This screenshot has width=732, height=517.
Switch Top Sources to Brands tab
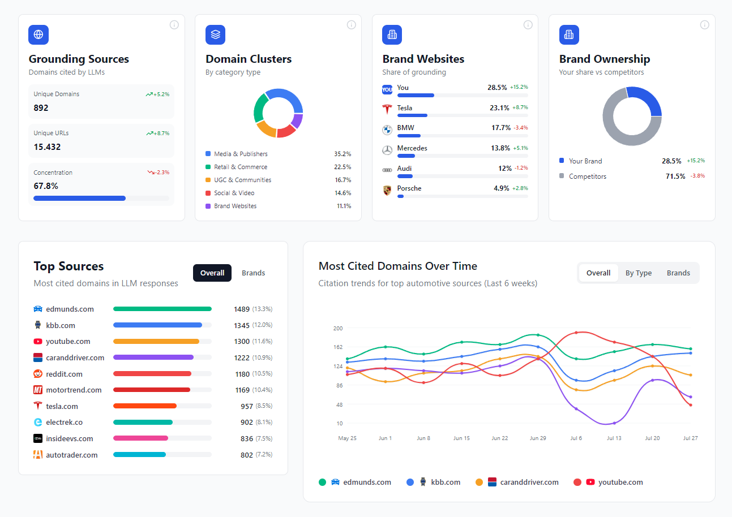click(253, 273)
